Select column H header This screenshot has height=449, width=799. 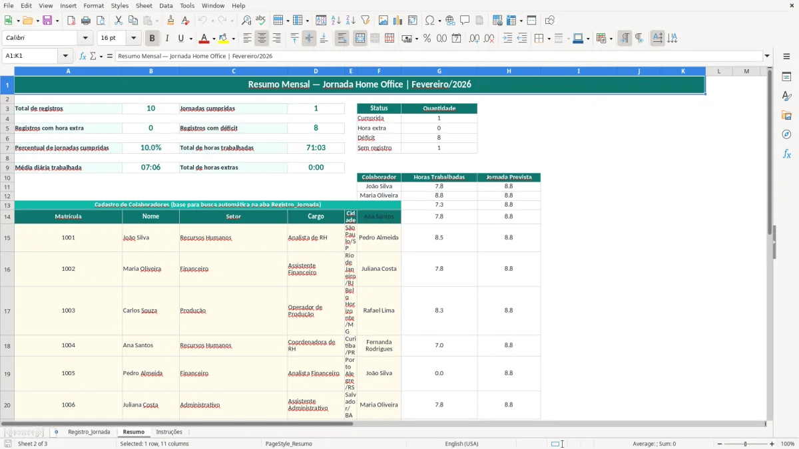509,71
